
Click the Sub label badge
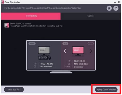coord(65,44)
